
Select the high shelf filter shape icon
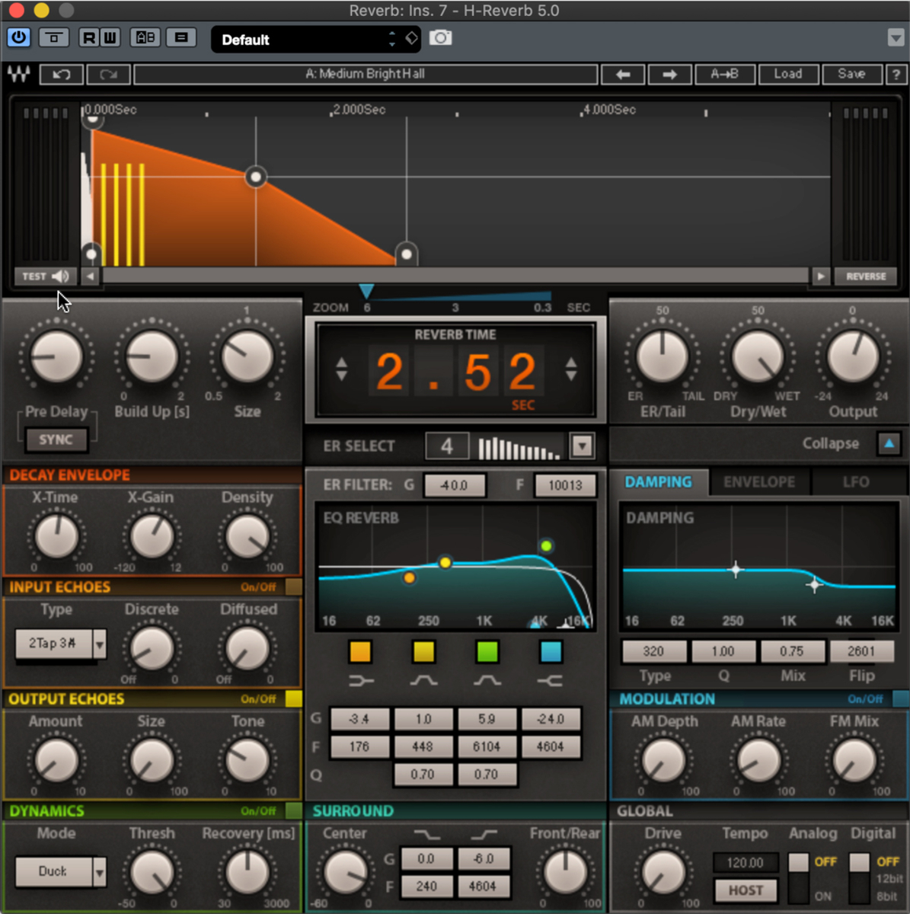coord(550,681)
